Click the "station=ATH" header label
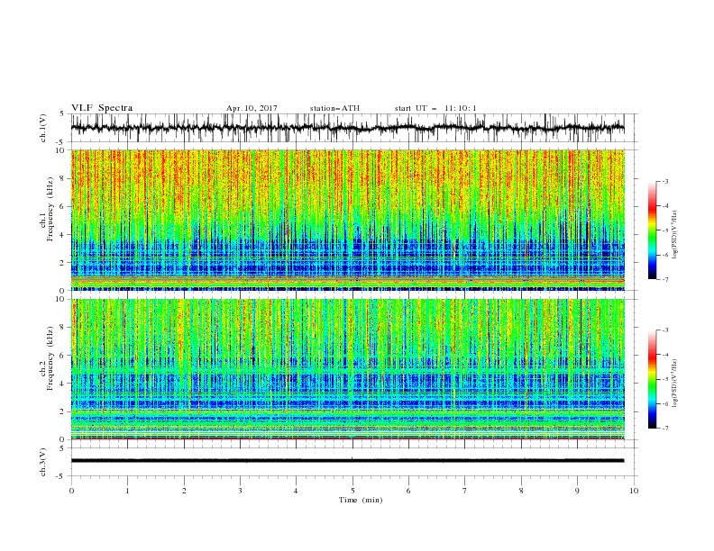Screen dimensions: 714x551 pos(334,108)
